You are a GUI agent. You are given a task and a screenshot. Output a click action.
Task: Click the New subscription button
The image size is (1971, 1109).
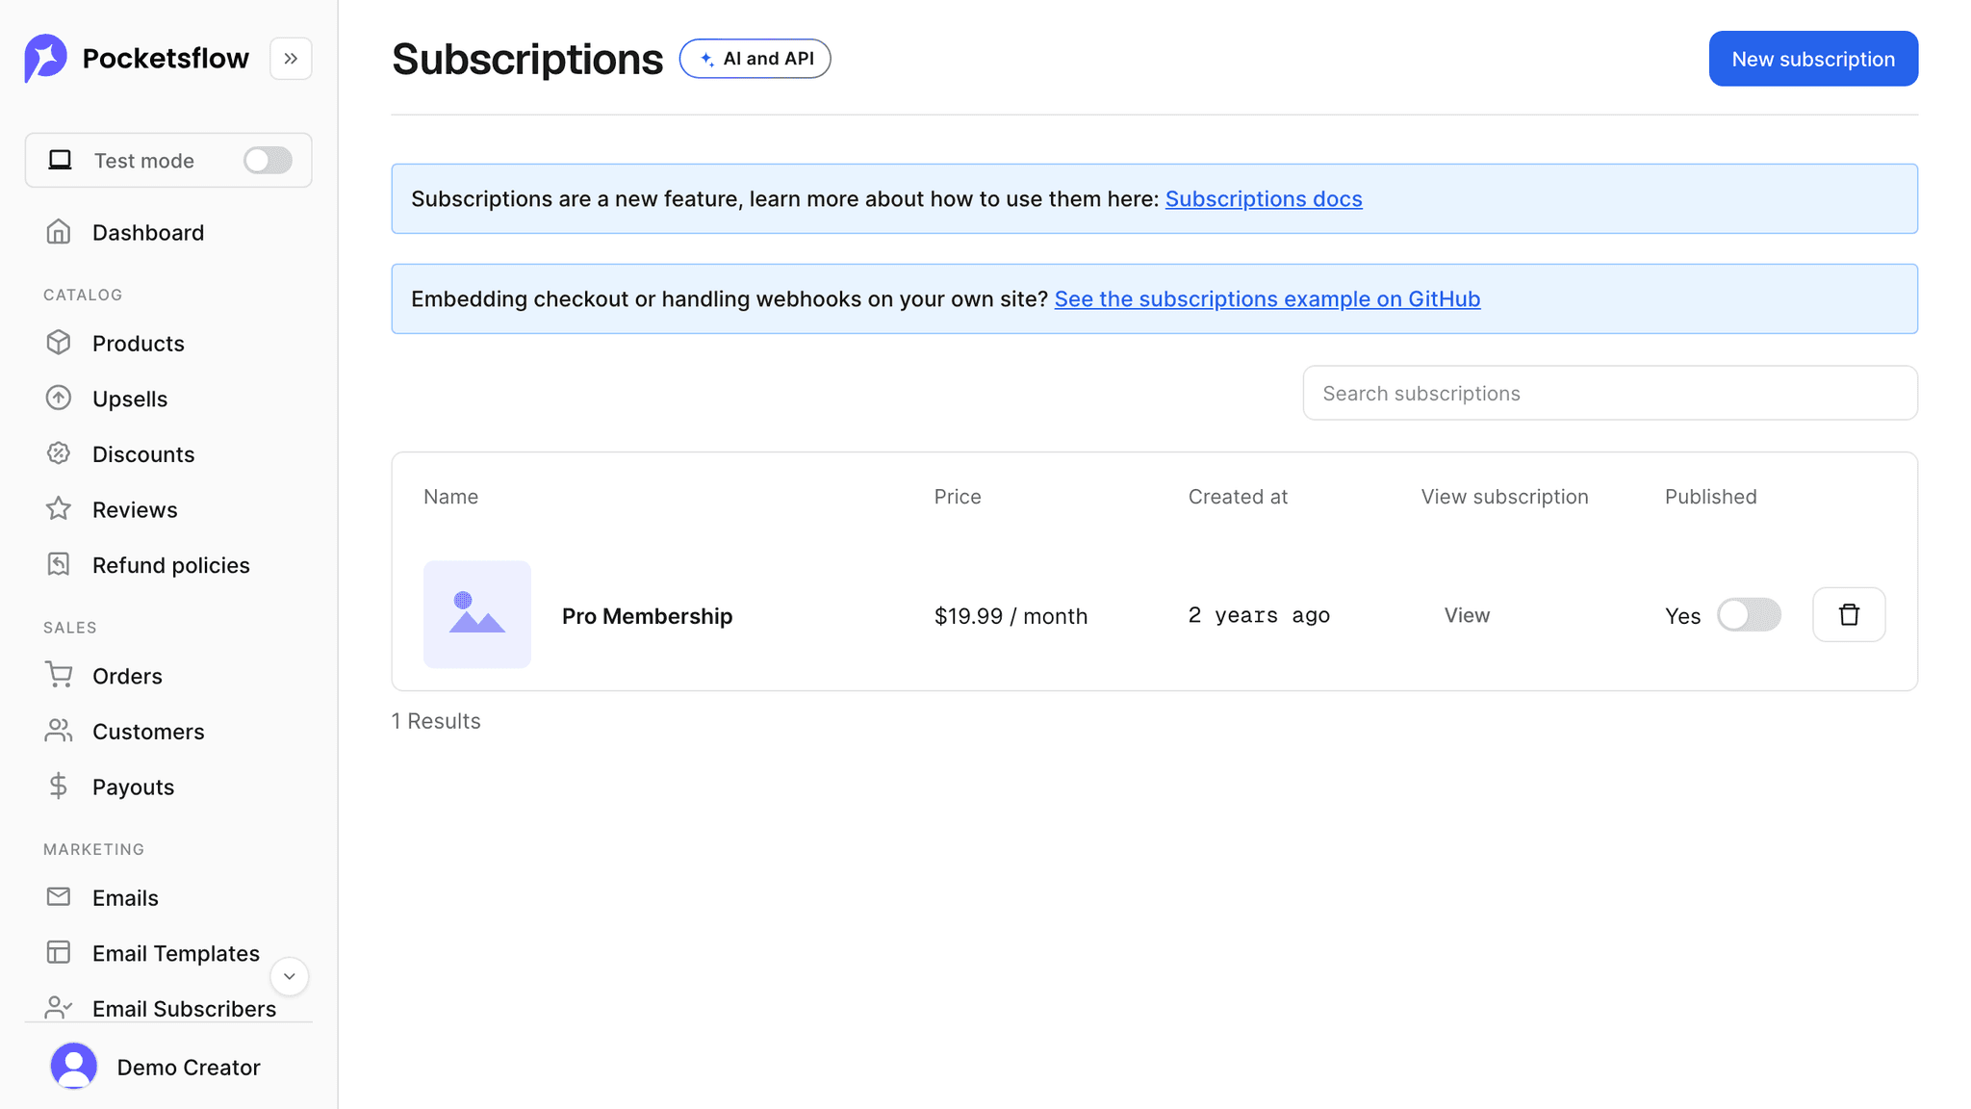pos(1813,59)
